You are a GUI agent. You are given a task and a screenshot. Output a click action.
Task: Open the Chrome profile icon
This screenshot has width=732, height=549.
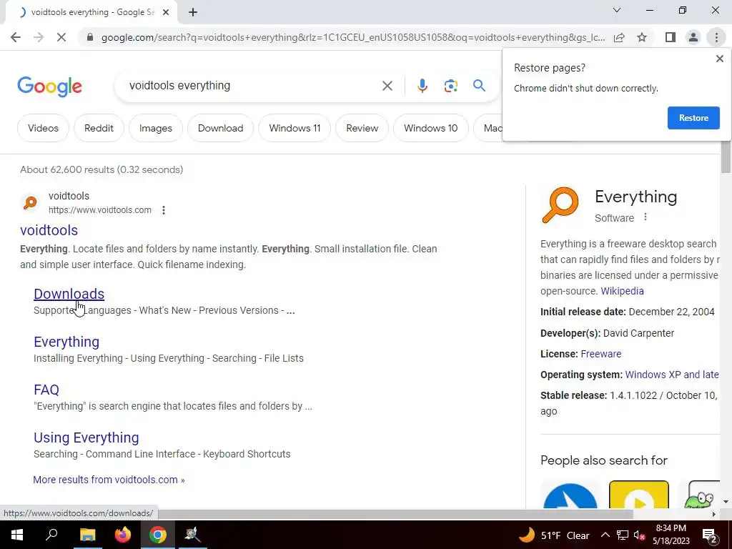pos(693,37)
